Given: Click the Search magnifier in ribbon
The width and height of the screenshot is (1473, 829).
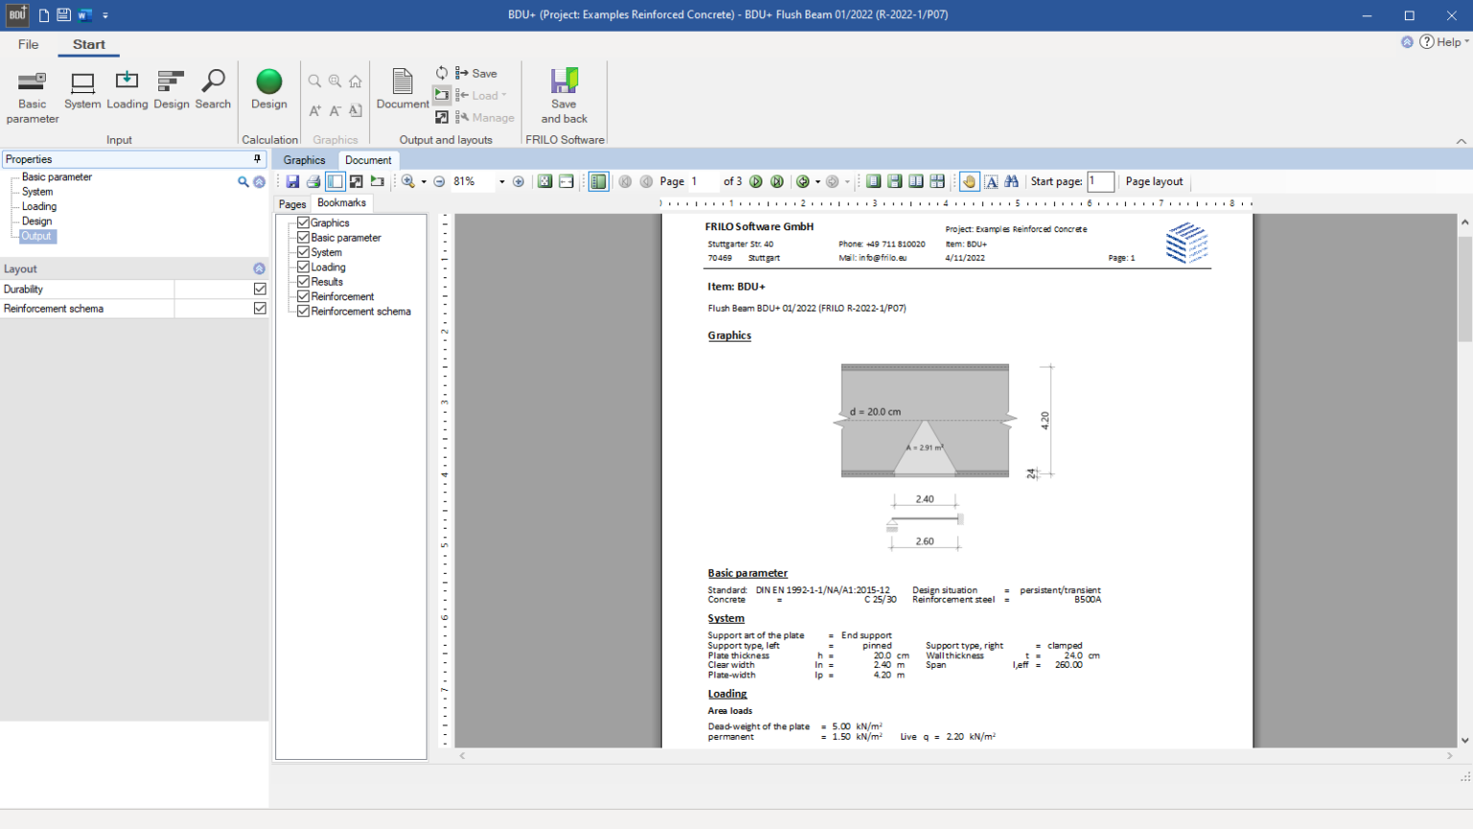Looking at the screenshot, I should pyautogui.click(x=213, y=91).
